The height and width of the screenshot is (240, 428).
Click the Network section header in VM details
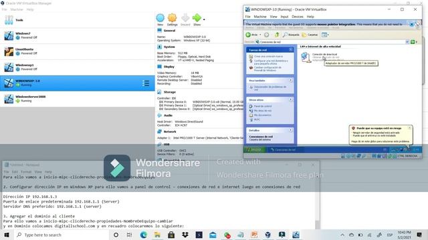point(170,132)
